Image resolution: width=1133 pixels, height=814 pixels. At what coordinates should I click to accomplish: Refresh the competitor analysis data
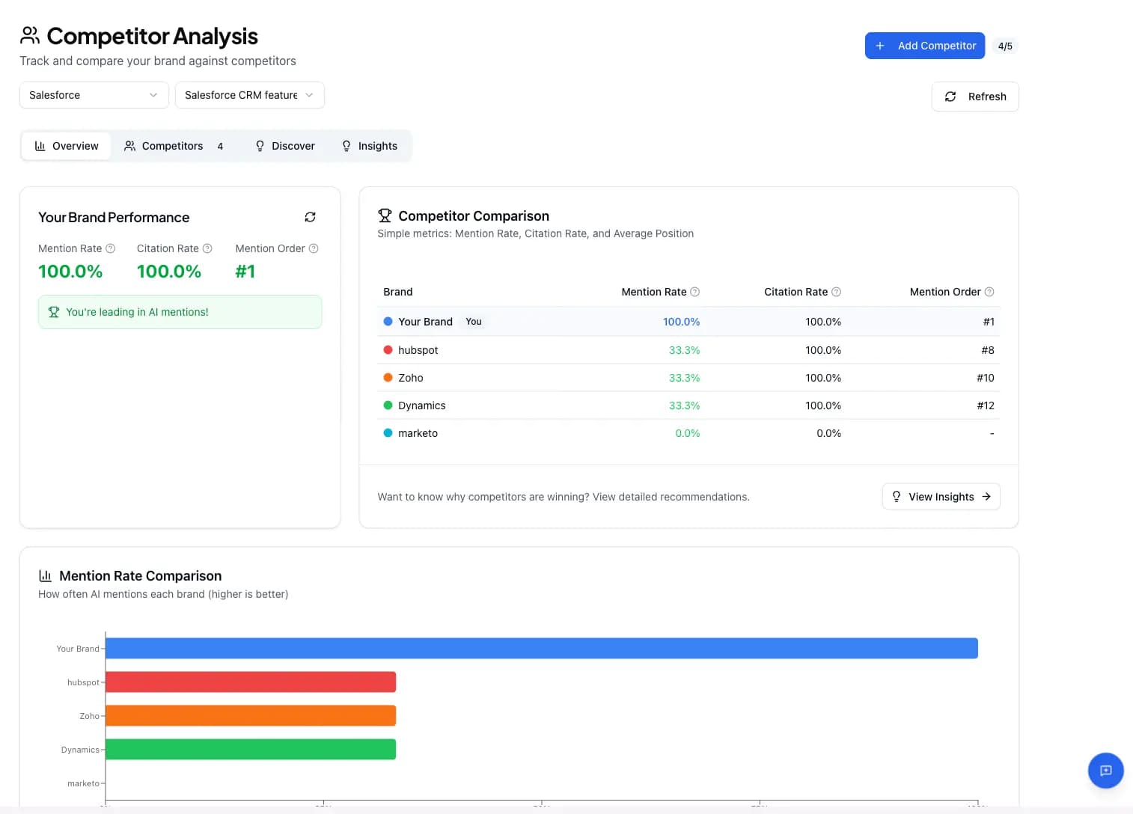[975, 97]
